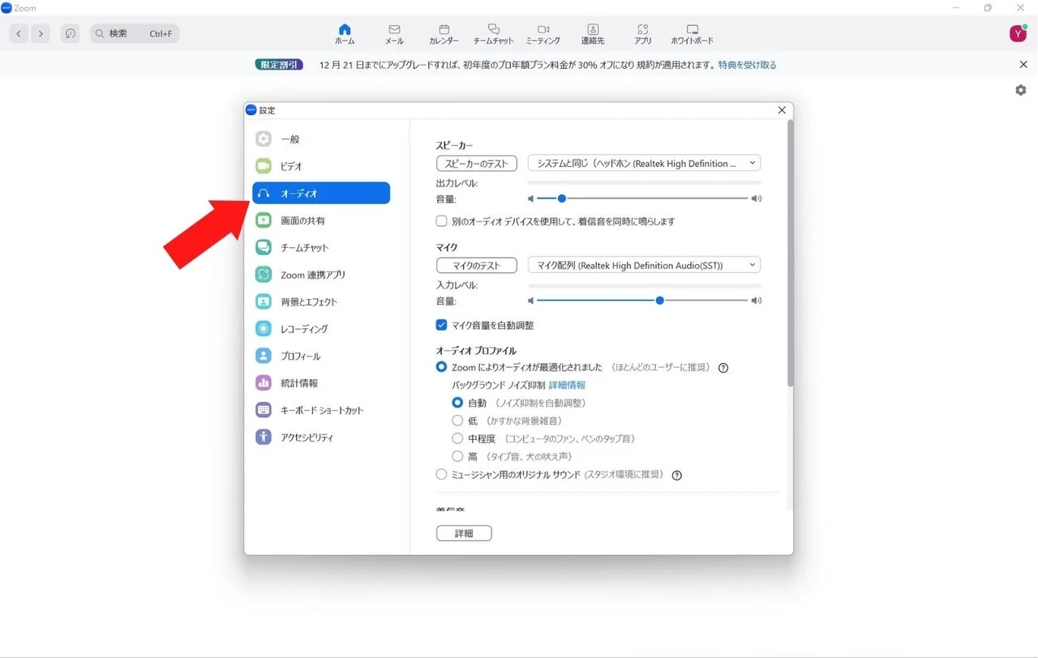Screen dimensions: 1038x658
Task: Click the history clock icon in top bar
Action: point(71,33)
